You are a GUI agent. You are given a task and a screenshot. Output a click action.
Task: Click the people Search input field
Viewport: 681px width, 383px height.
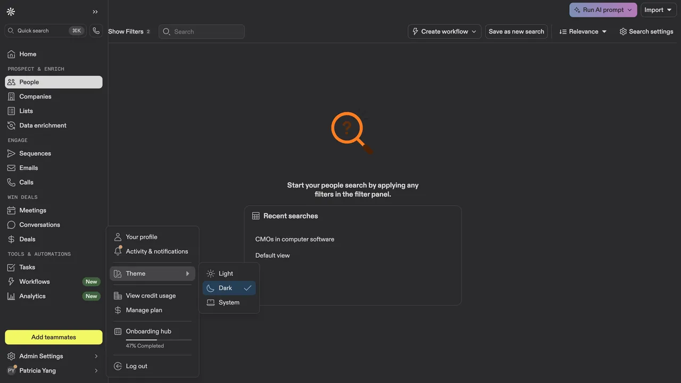tap(202, 32)
